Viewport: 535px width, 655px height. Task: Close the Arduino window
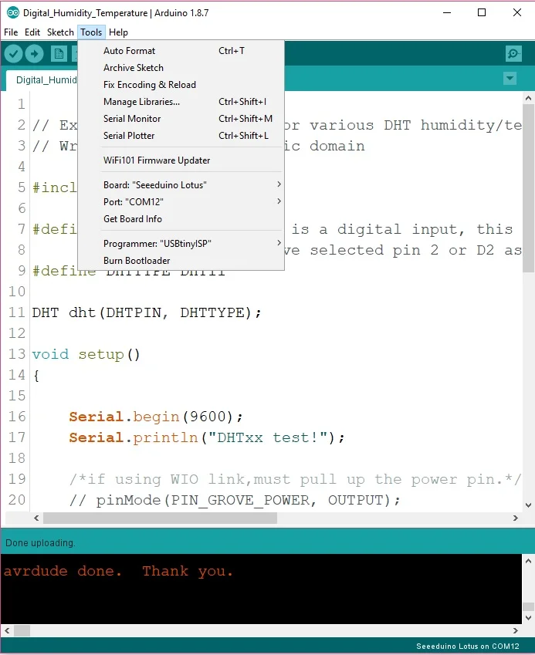point(517,13)
